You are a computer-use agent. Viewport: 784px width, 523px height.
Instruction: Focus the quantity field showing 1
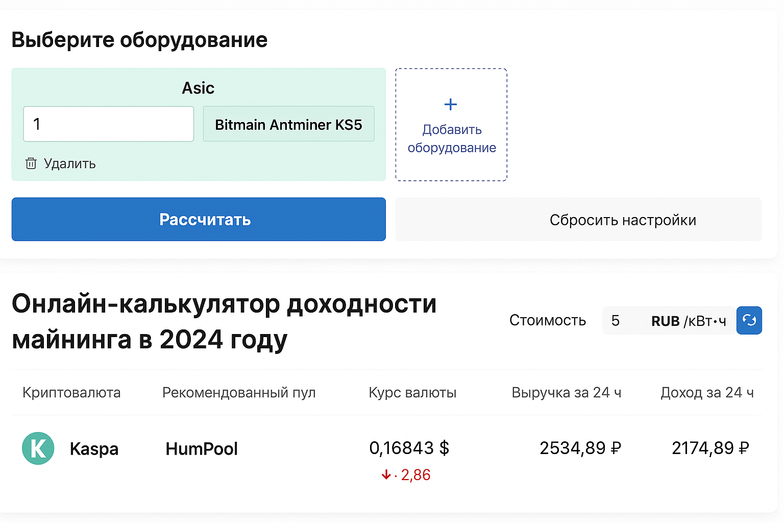pos(108,124)
